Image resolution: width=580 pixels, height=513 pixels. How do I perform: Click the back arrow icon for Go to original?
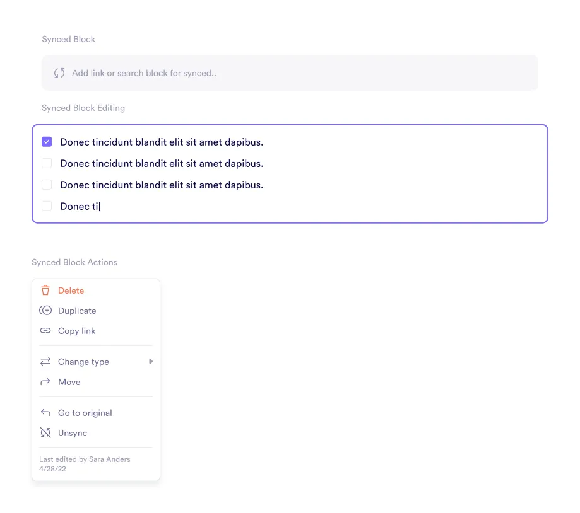tap(45, 413)
